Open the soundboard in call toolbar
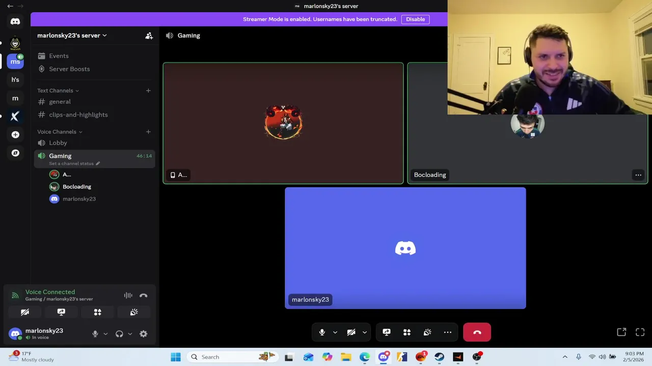Viewport: 652px width, 366px height. pos(427,332)
